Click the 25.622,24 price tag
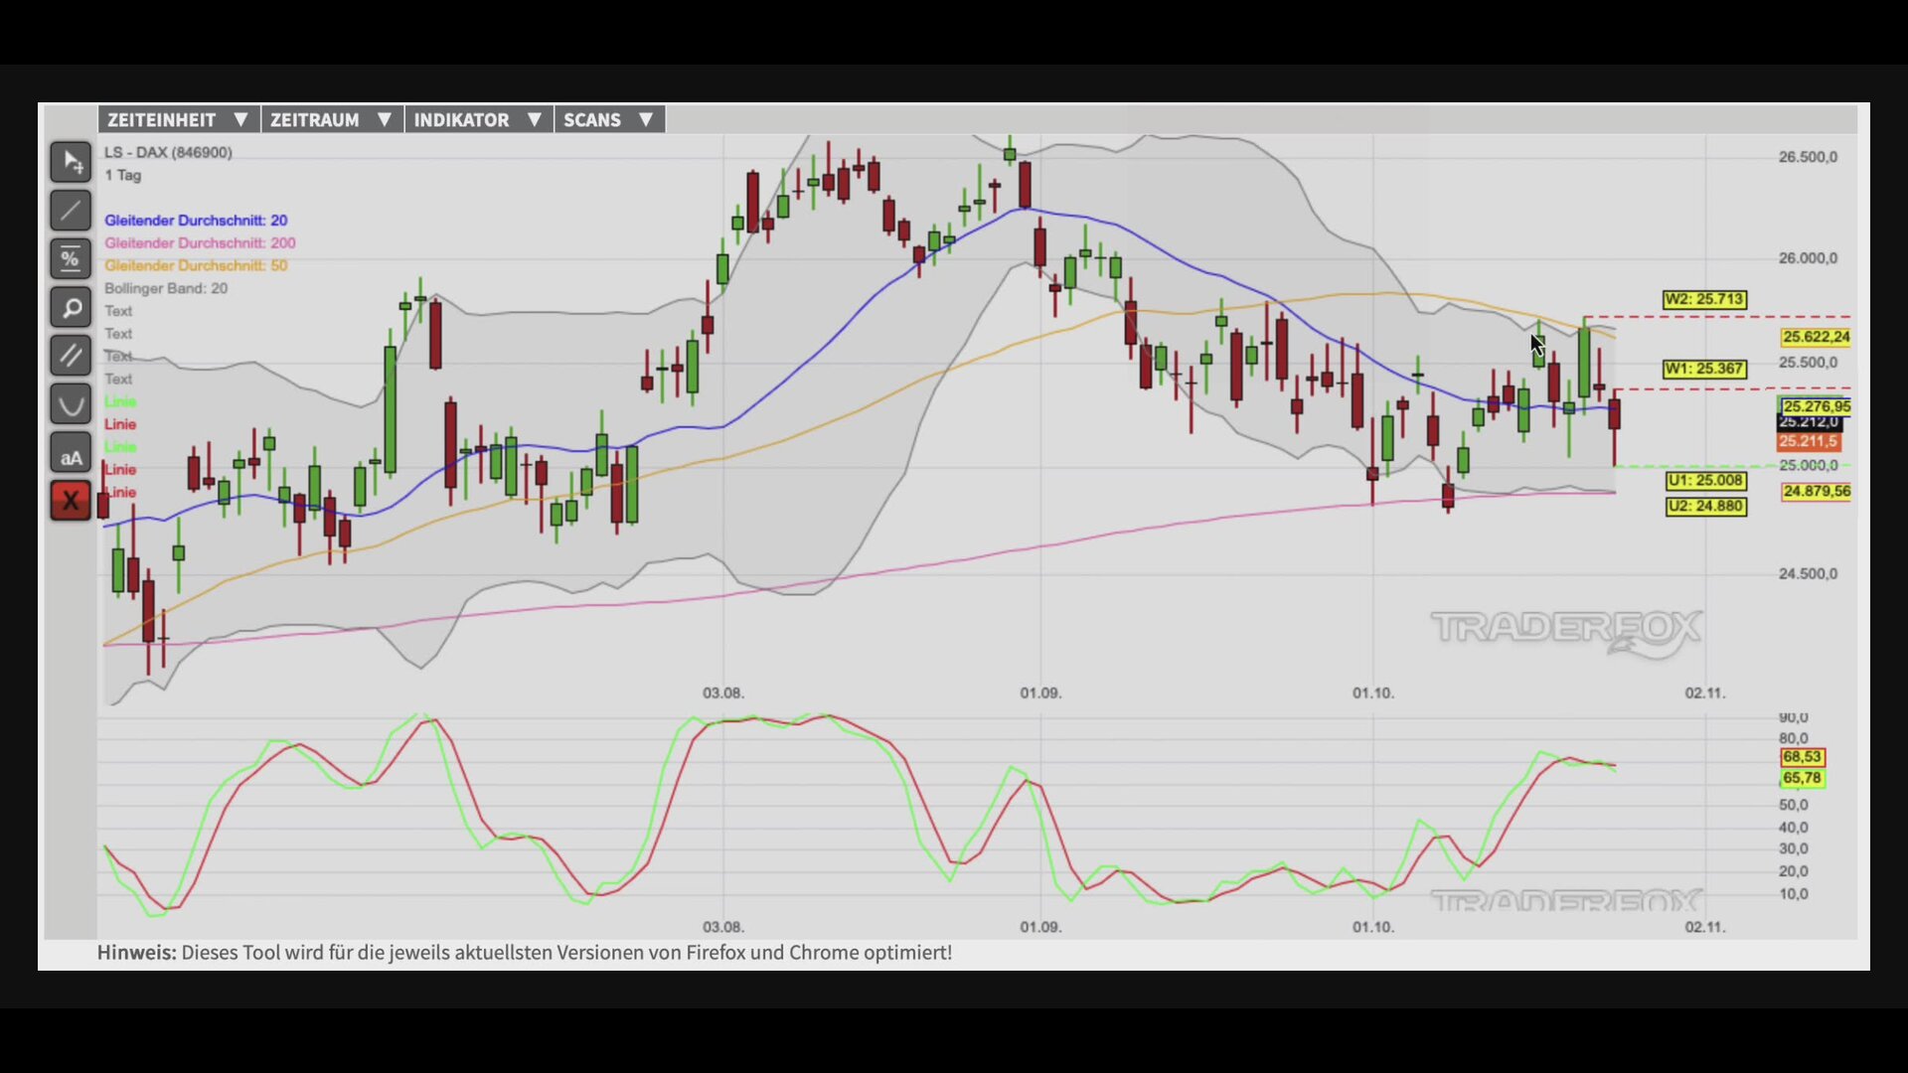The image size is (1908, 1073). tap(1816, 338)
